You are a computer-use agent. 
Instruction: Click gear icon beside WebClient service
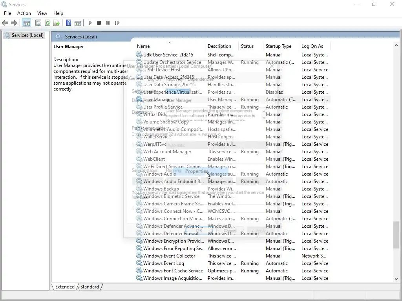[x=139, y=159]
